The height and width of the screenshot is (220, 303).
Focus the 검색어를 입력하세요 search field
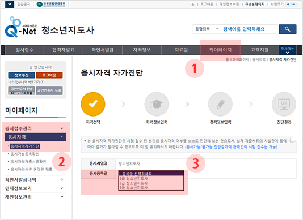[249, 29]
